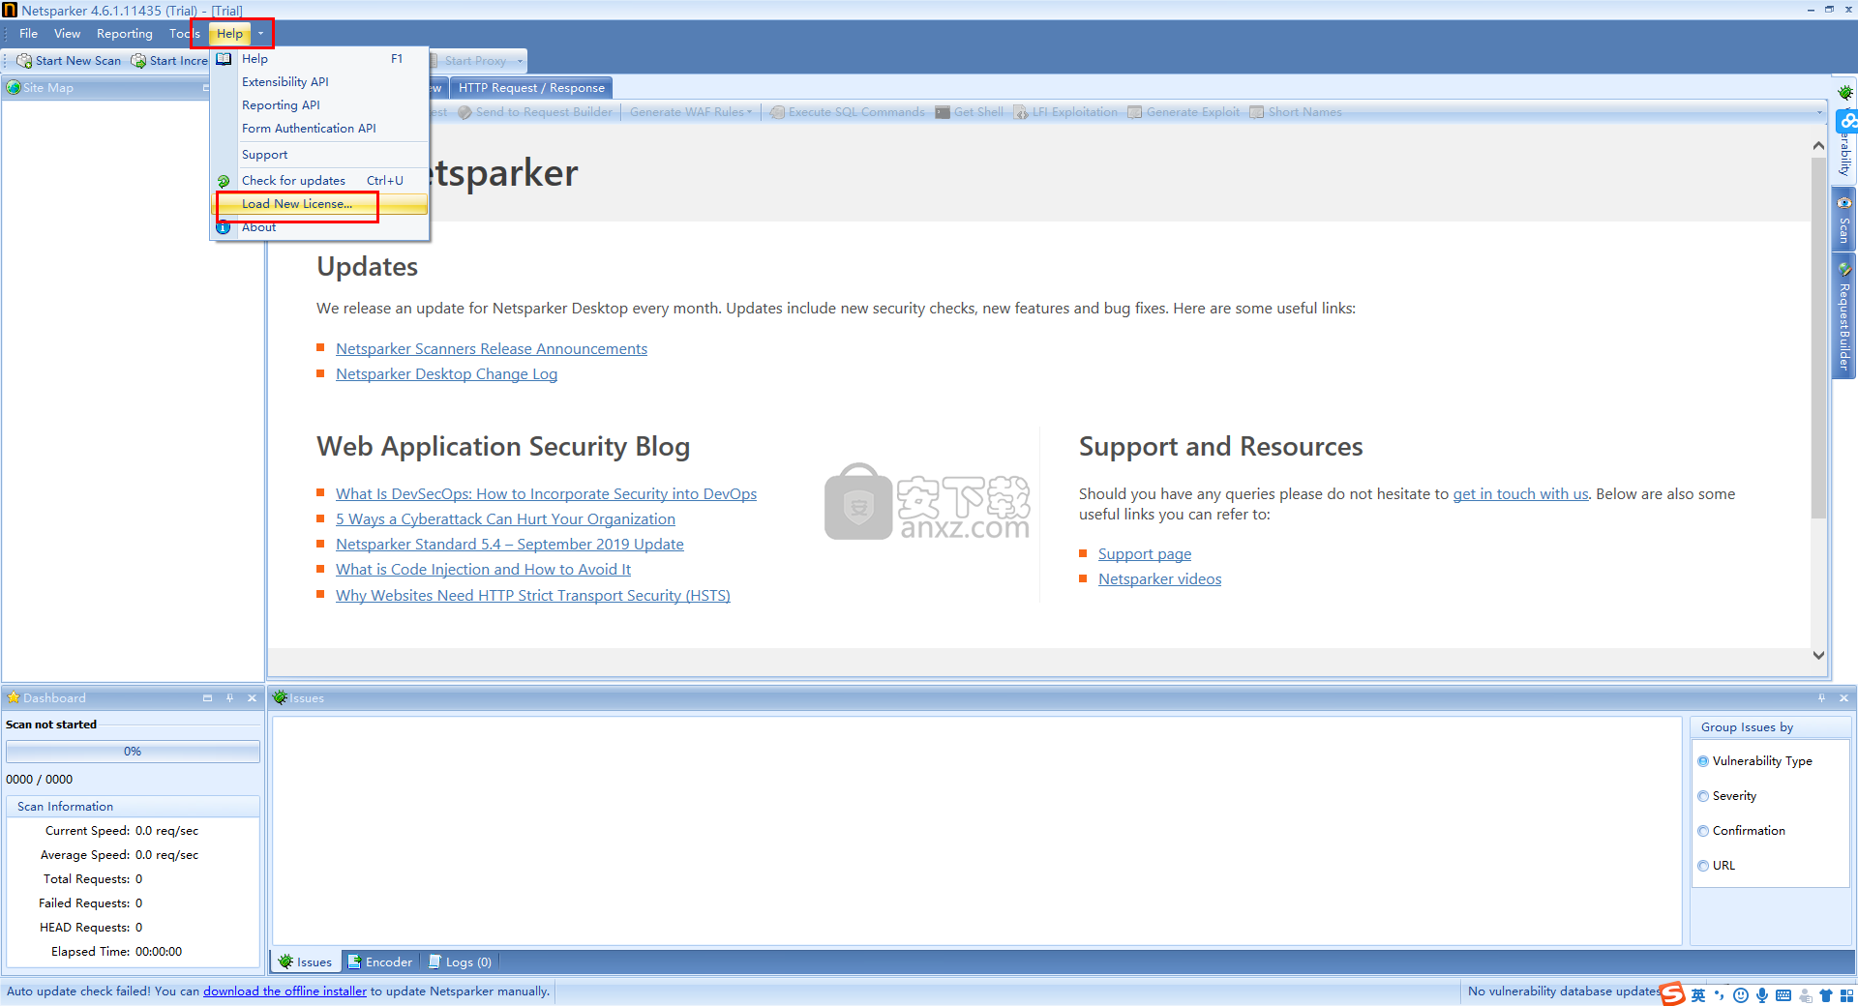Select Confirmation grouping option
The image size is (1858, 1006).
tap(1742, 831)
